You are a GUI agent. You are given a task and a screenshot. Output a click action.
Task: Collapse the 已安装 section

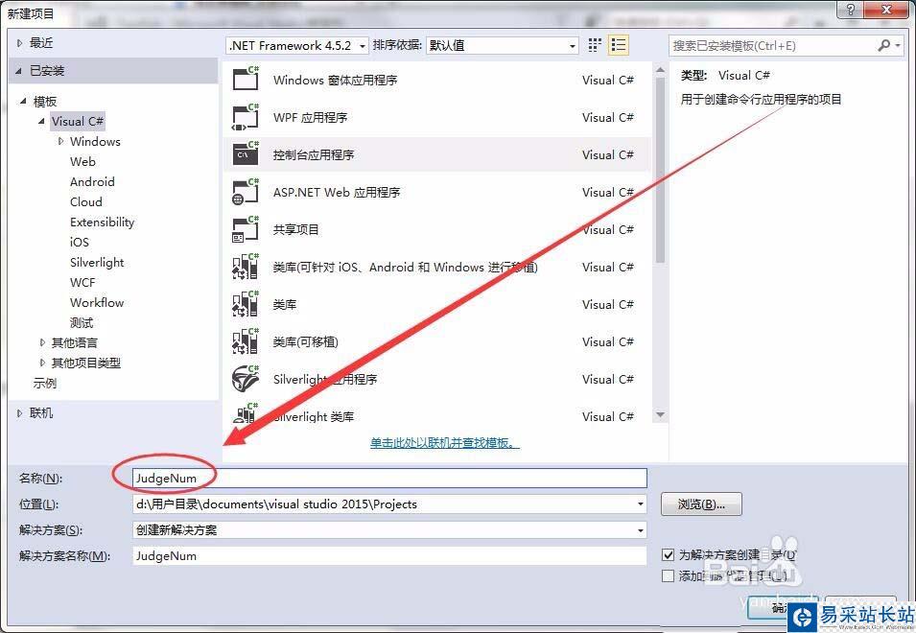coord(18,71)
